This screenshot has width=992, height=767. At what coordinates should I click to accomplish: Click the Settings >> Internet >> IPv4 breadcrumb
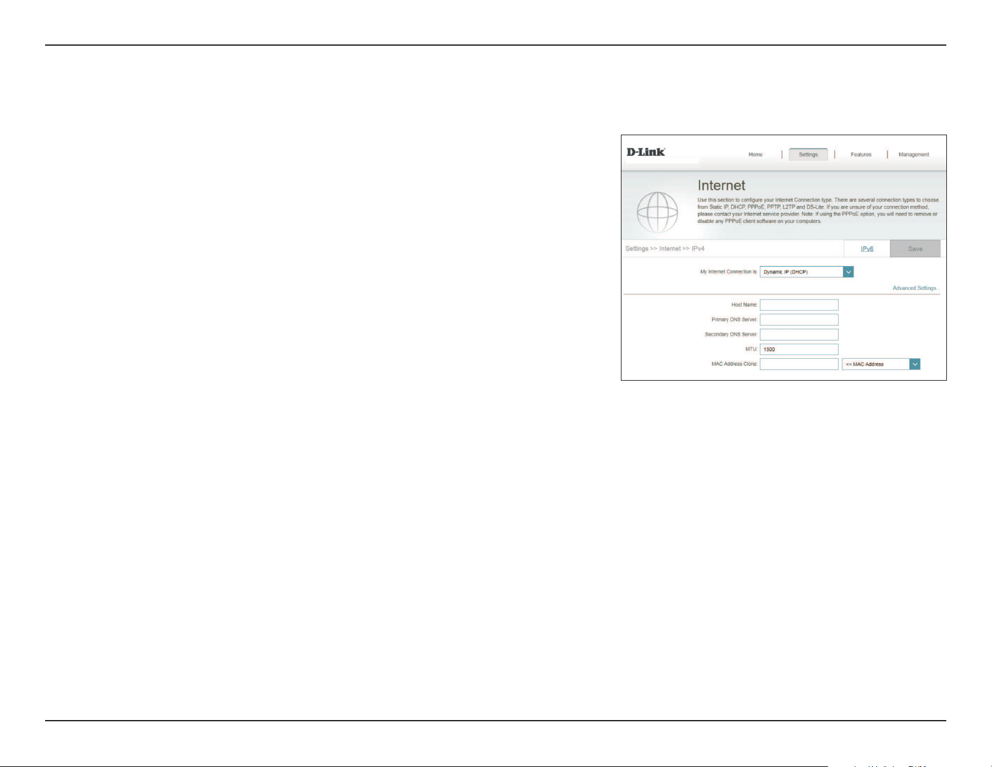(665, 249)
